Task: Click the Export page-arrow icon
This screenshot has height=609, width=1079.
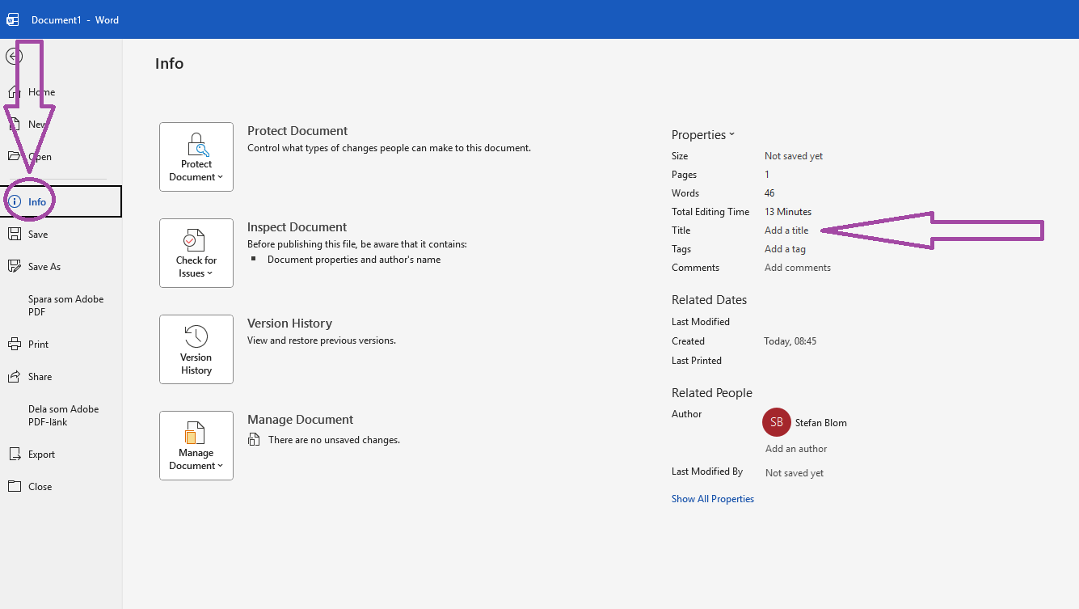Action: 14,454
